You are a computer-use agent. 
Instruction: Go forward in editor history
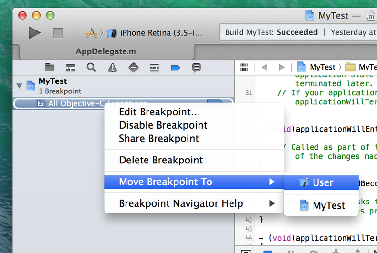tap(282, 68)
